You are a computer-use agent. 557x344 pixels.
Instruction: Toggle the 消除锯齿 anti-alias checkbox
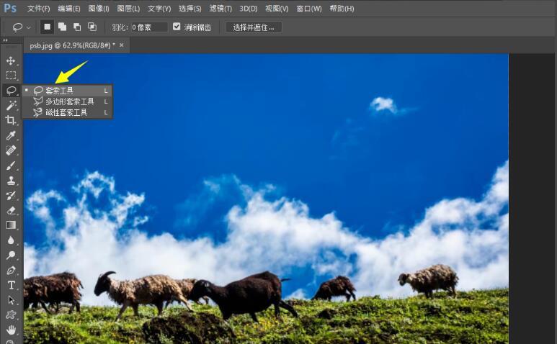pos(177,27)
